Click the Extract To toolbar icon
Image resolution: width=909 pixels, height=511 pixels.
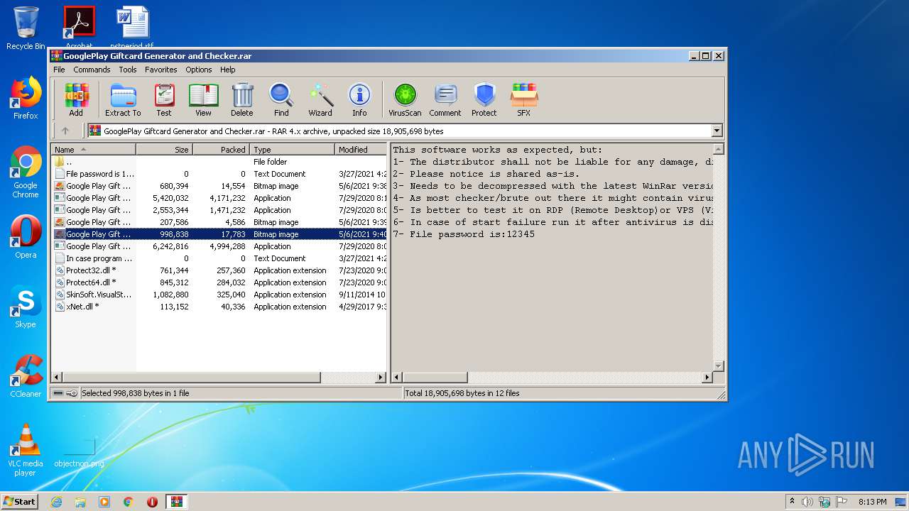tap(123, 99)
